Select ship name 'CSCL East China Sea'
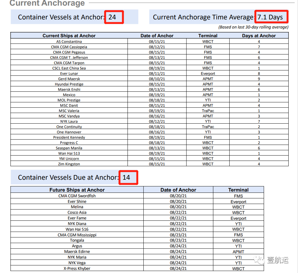The width and height of the screenshot is (298, 273). click(x=69, y=68)
